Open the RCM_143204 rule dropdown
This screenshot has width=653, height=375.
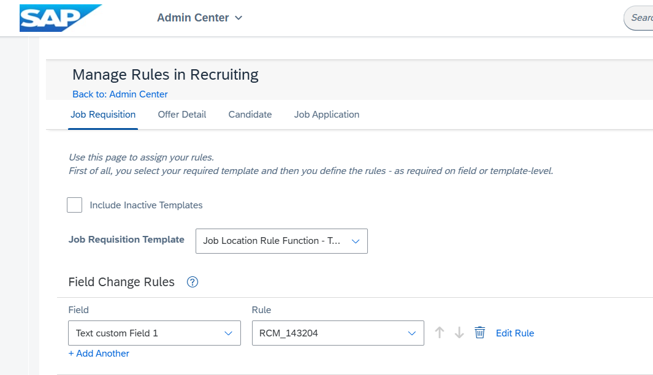[x=338, y=333]
